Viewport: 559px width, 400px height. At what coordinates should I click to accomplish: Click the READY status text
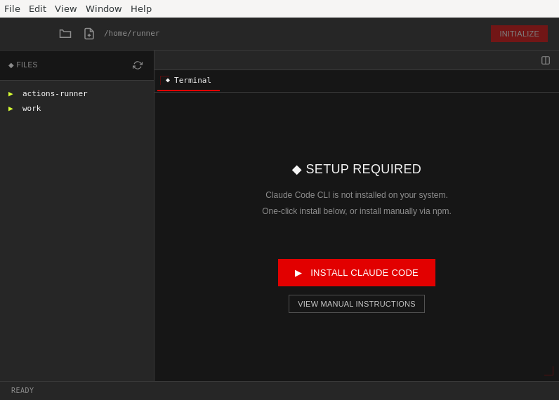(22, 390)
